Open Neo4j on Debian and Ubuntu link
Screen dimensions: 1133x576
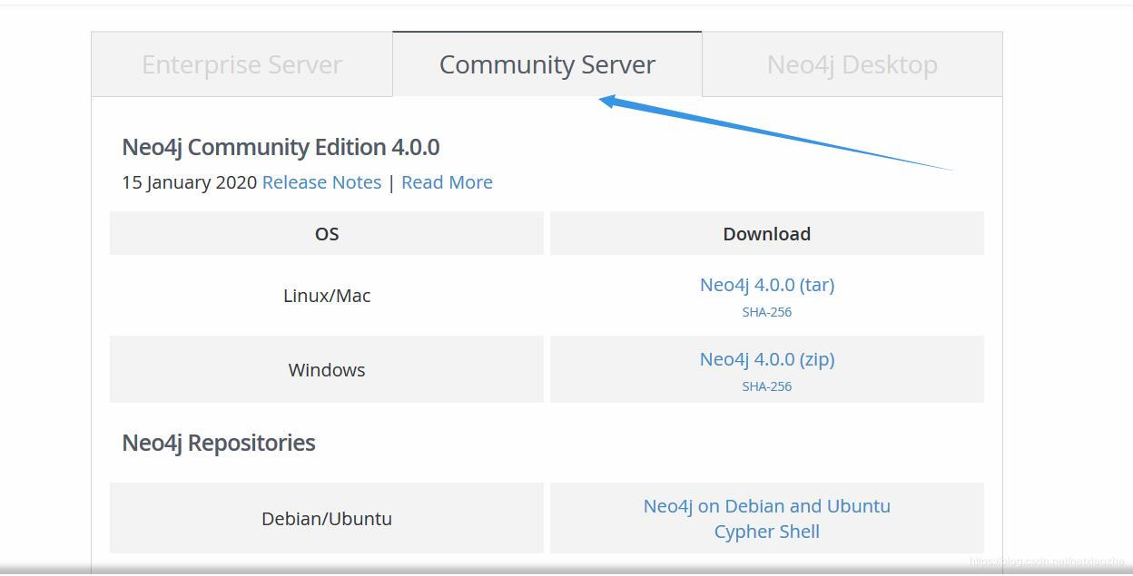tap(767, 506)
